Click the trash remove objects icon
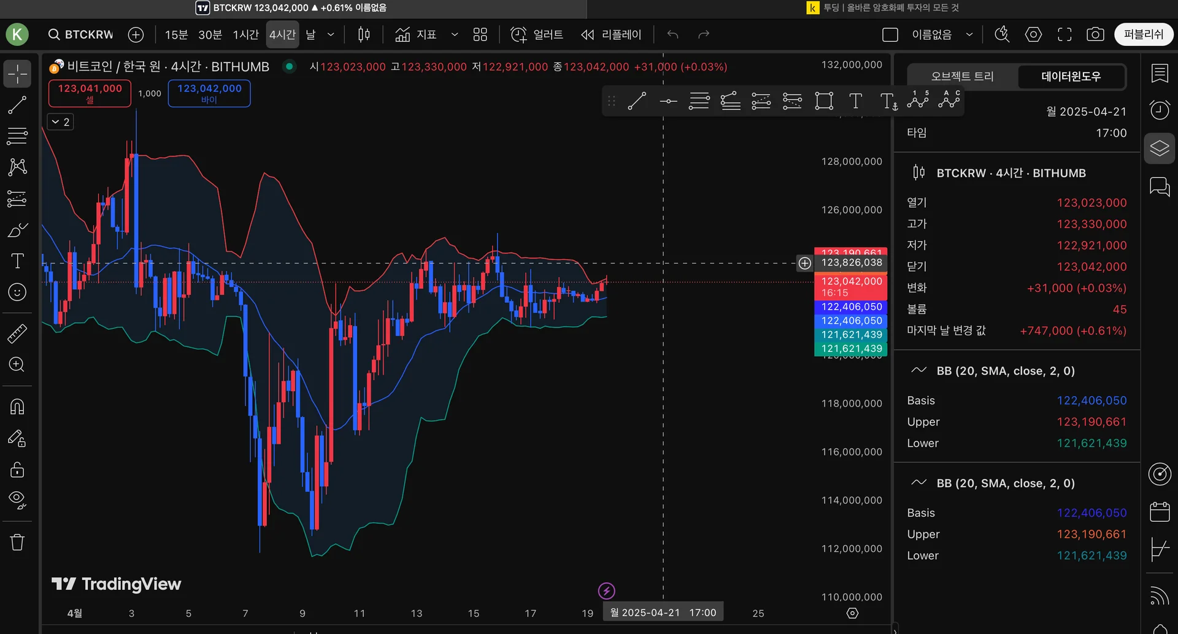1178x634 pixels. pyautogui.click(x=17, y=542)
